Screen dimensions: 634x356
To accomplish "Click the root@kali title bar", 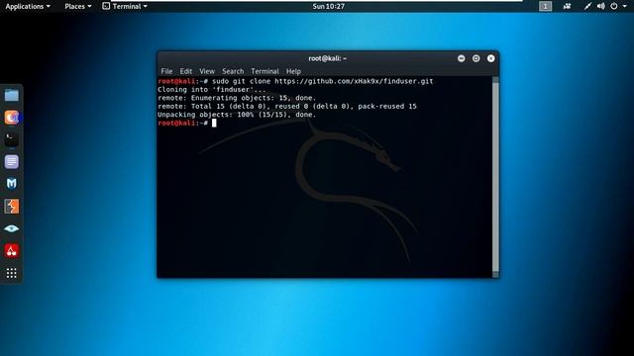I will (x=328, y=58).
